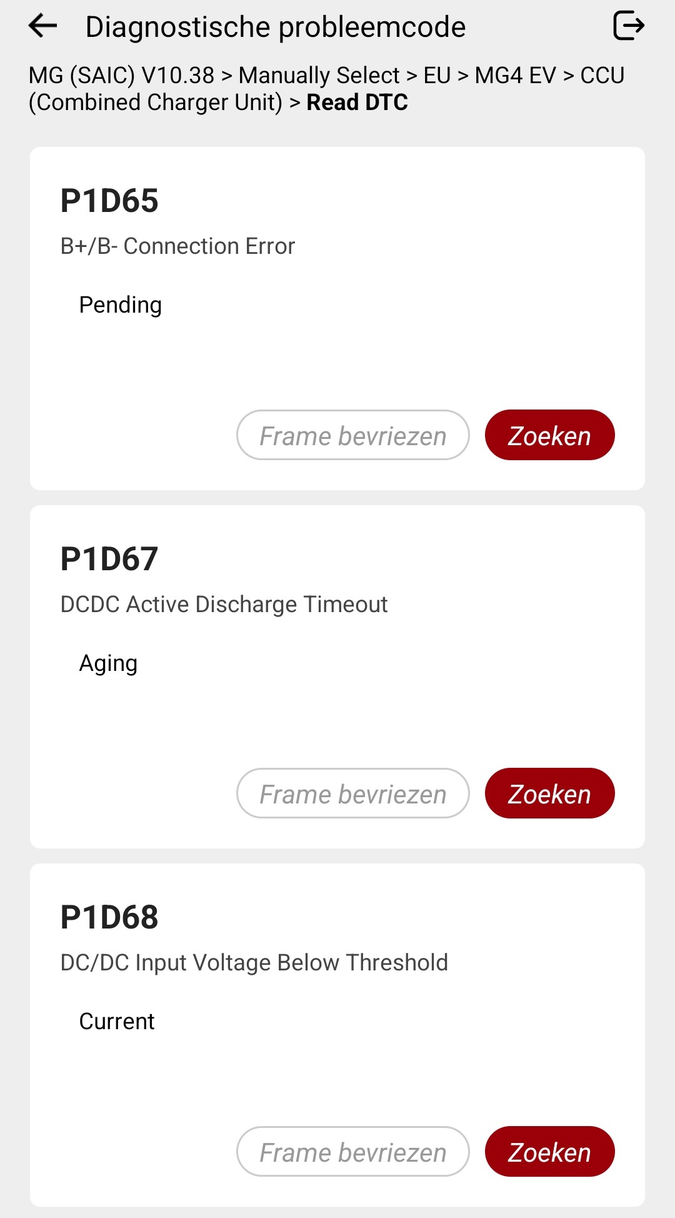The image size is (675, 1218).
Task: Tap the back arrow icon
Action: [43, 26]
